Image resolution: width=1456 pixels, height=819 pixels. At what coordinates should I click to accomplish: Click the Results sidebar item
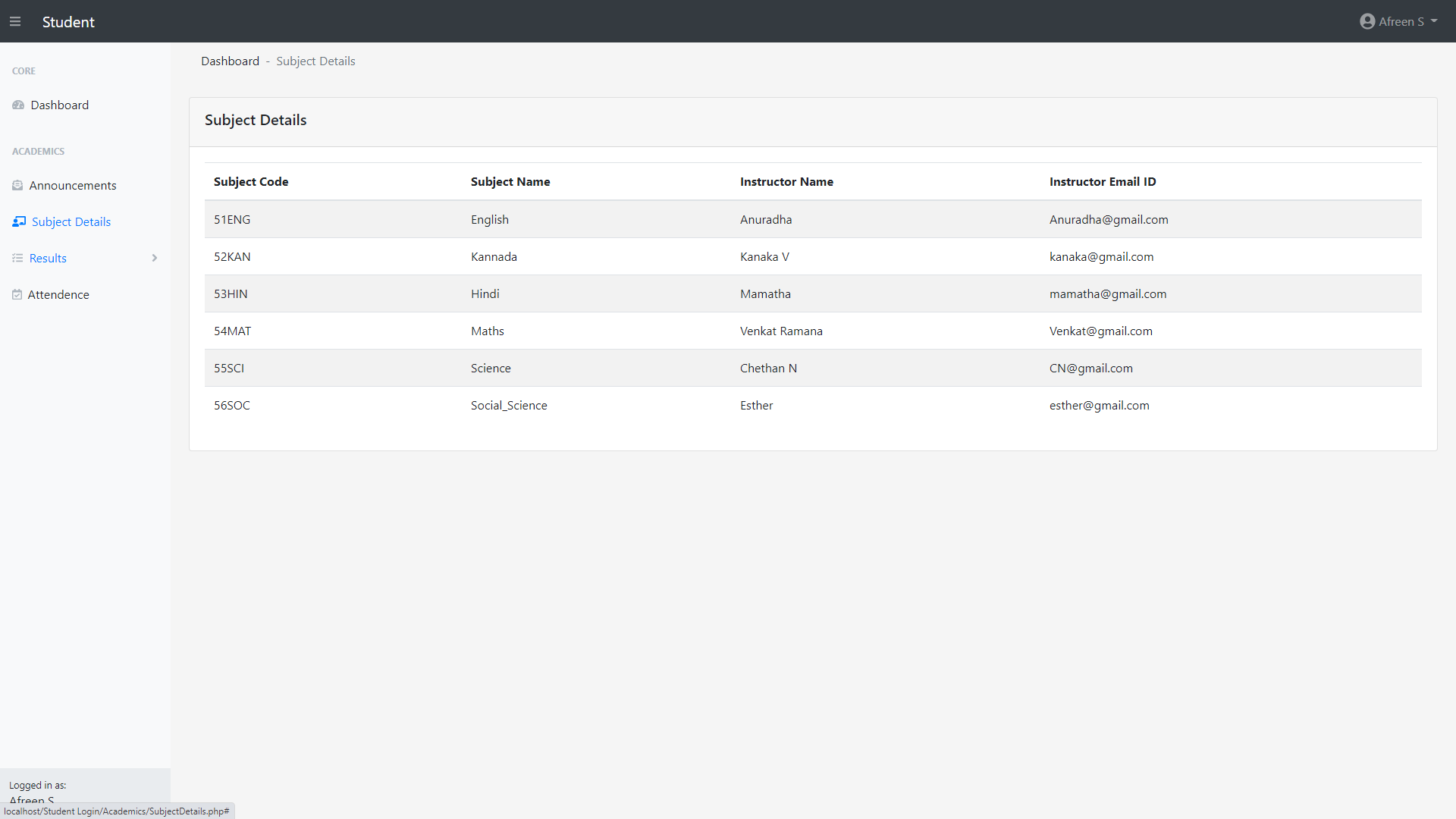48,259
